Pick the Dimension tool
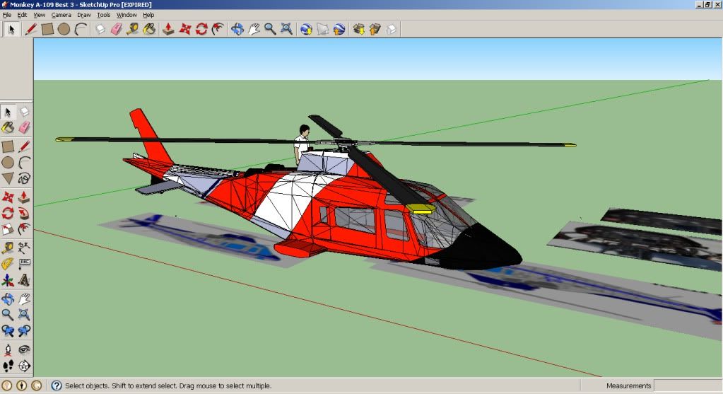 pyautogui.click(x=24, y=248)
